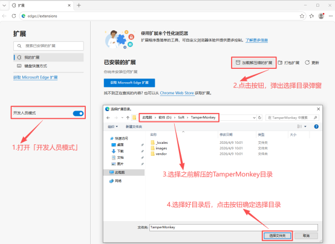Viewport: 335px width, 244px height.
Task: Select 文档 in navigation tree
Action: point(118,158)
